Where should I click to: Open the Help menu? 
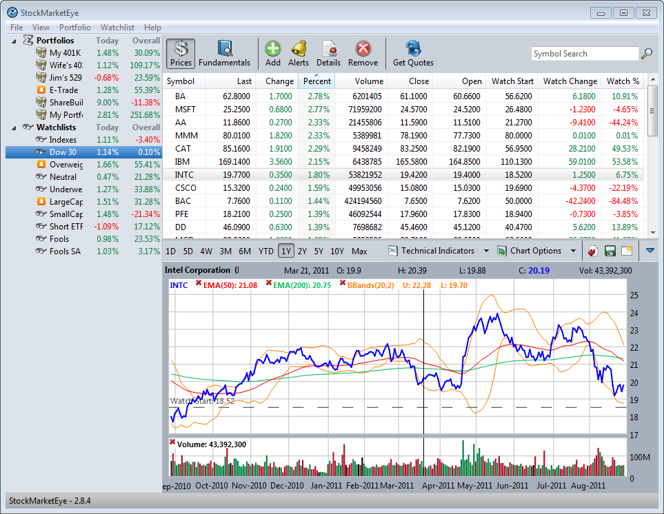coord(152,27)
